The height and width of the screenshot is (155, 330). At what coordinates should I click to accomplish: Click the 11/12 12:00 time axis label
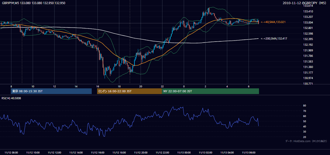point(54,153)
